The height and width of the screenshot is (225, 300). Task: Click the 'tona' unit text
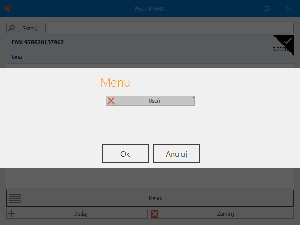(17, 57)
